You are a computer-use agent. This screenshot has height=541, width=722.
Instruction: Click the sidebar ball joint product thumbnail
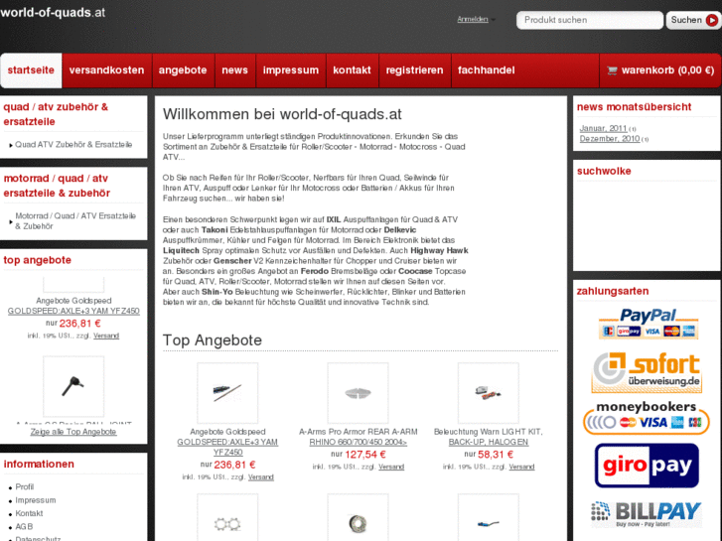tap(73, 386)
